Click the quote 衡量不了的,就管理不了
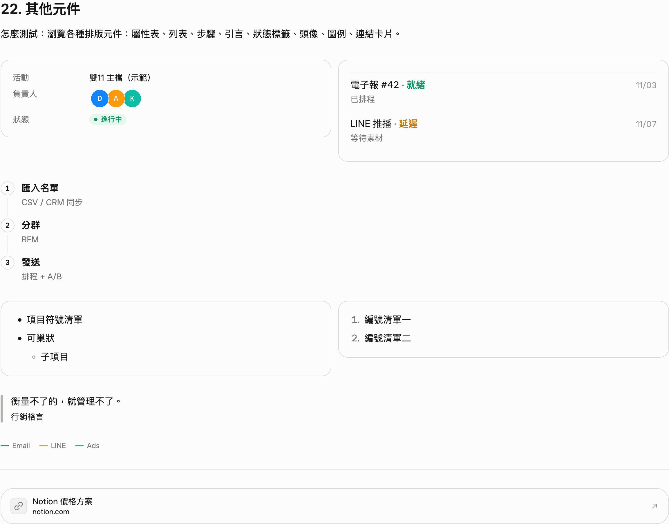The width and height of the screenshot is (669, 524). click(67, 401)
